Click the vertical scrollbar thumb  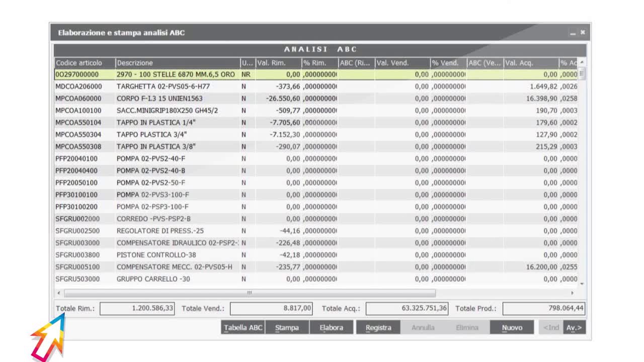click(582, 73)
